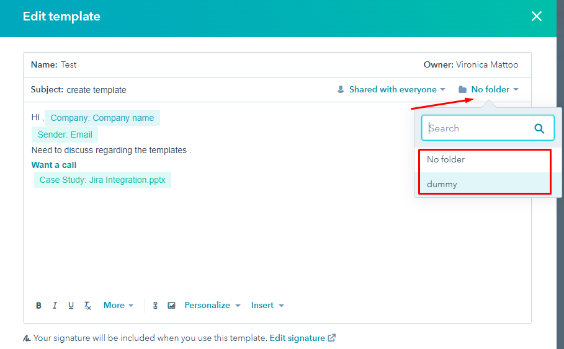The height and width of the screenshot is (349, 564).
Task: Open the Insert dropdown
Action: pos(267,305)
